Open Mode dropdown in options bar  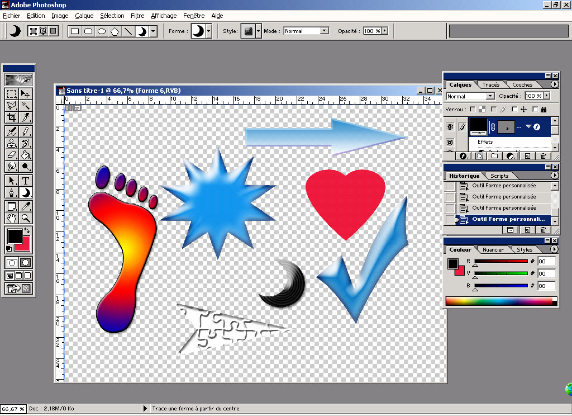325,31
